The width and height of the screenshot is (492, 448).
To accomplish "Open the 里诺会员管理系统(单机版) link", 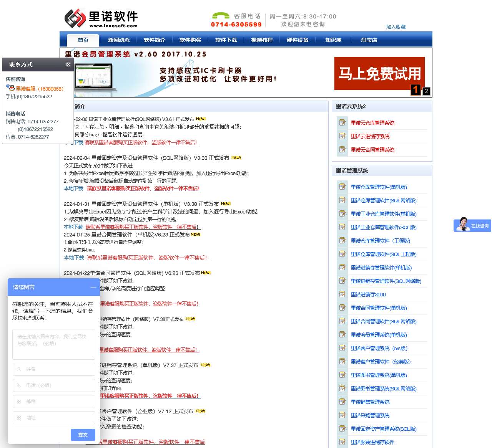I will [379, 335].
